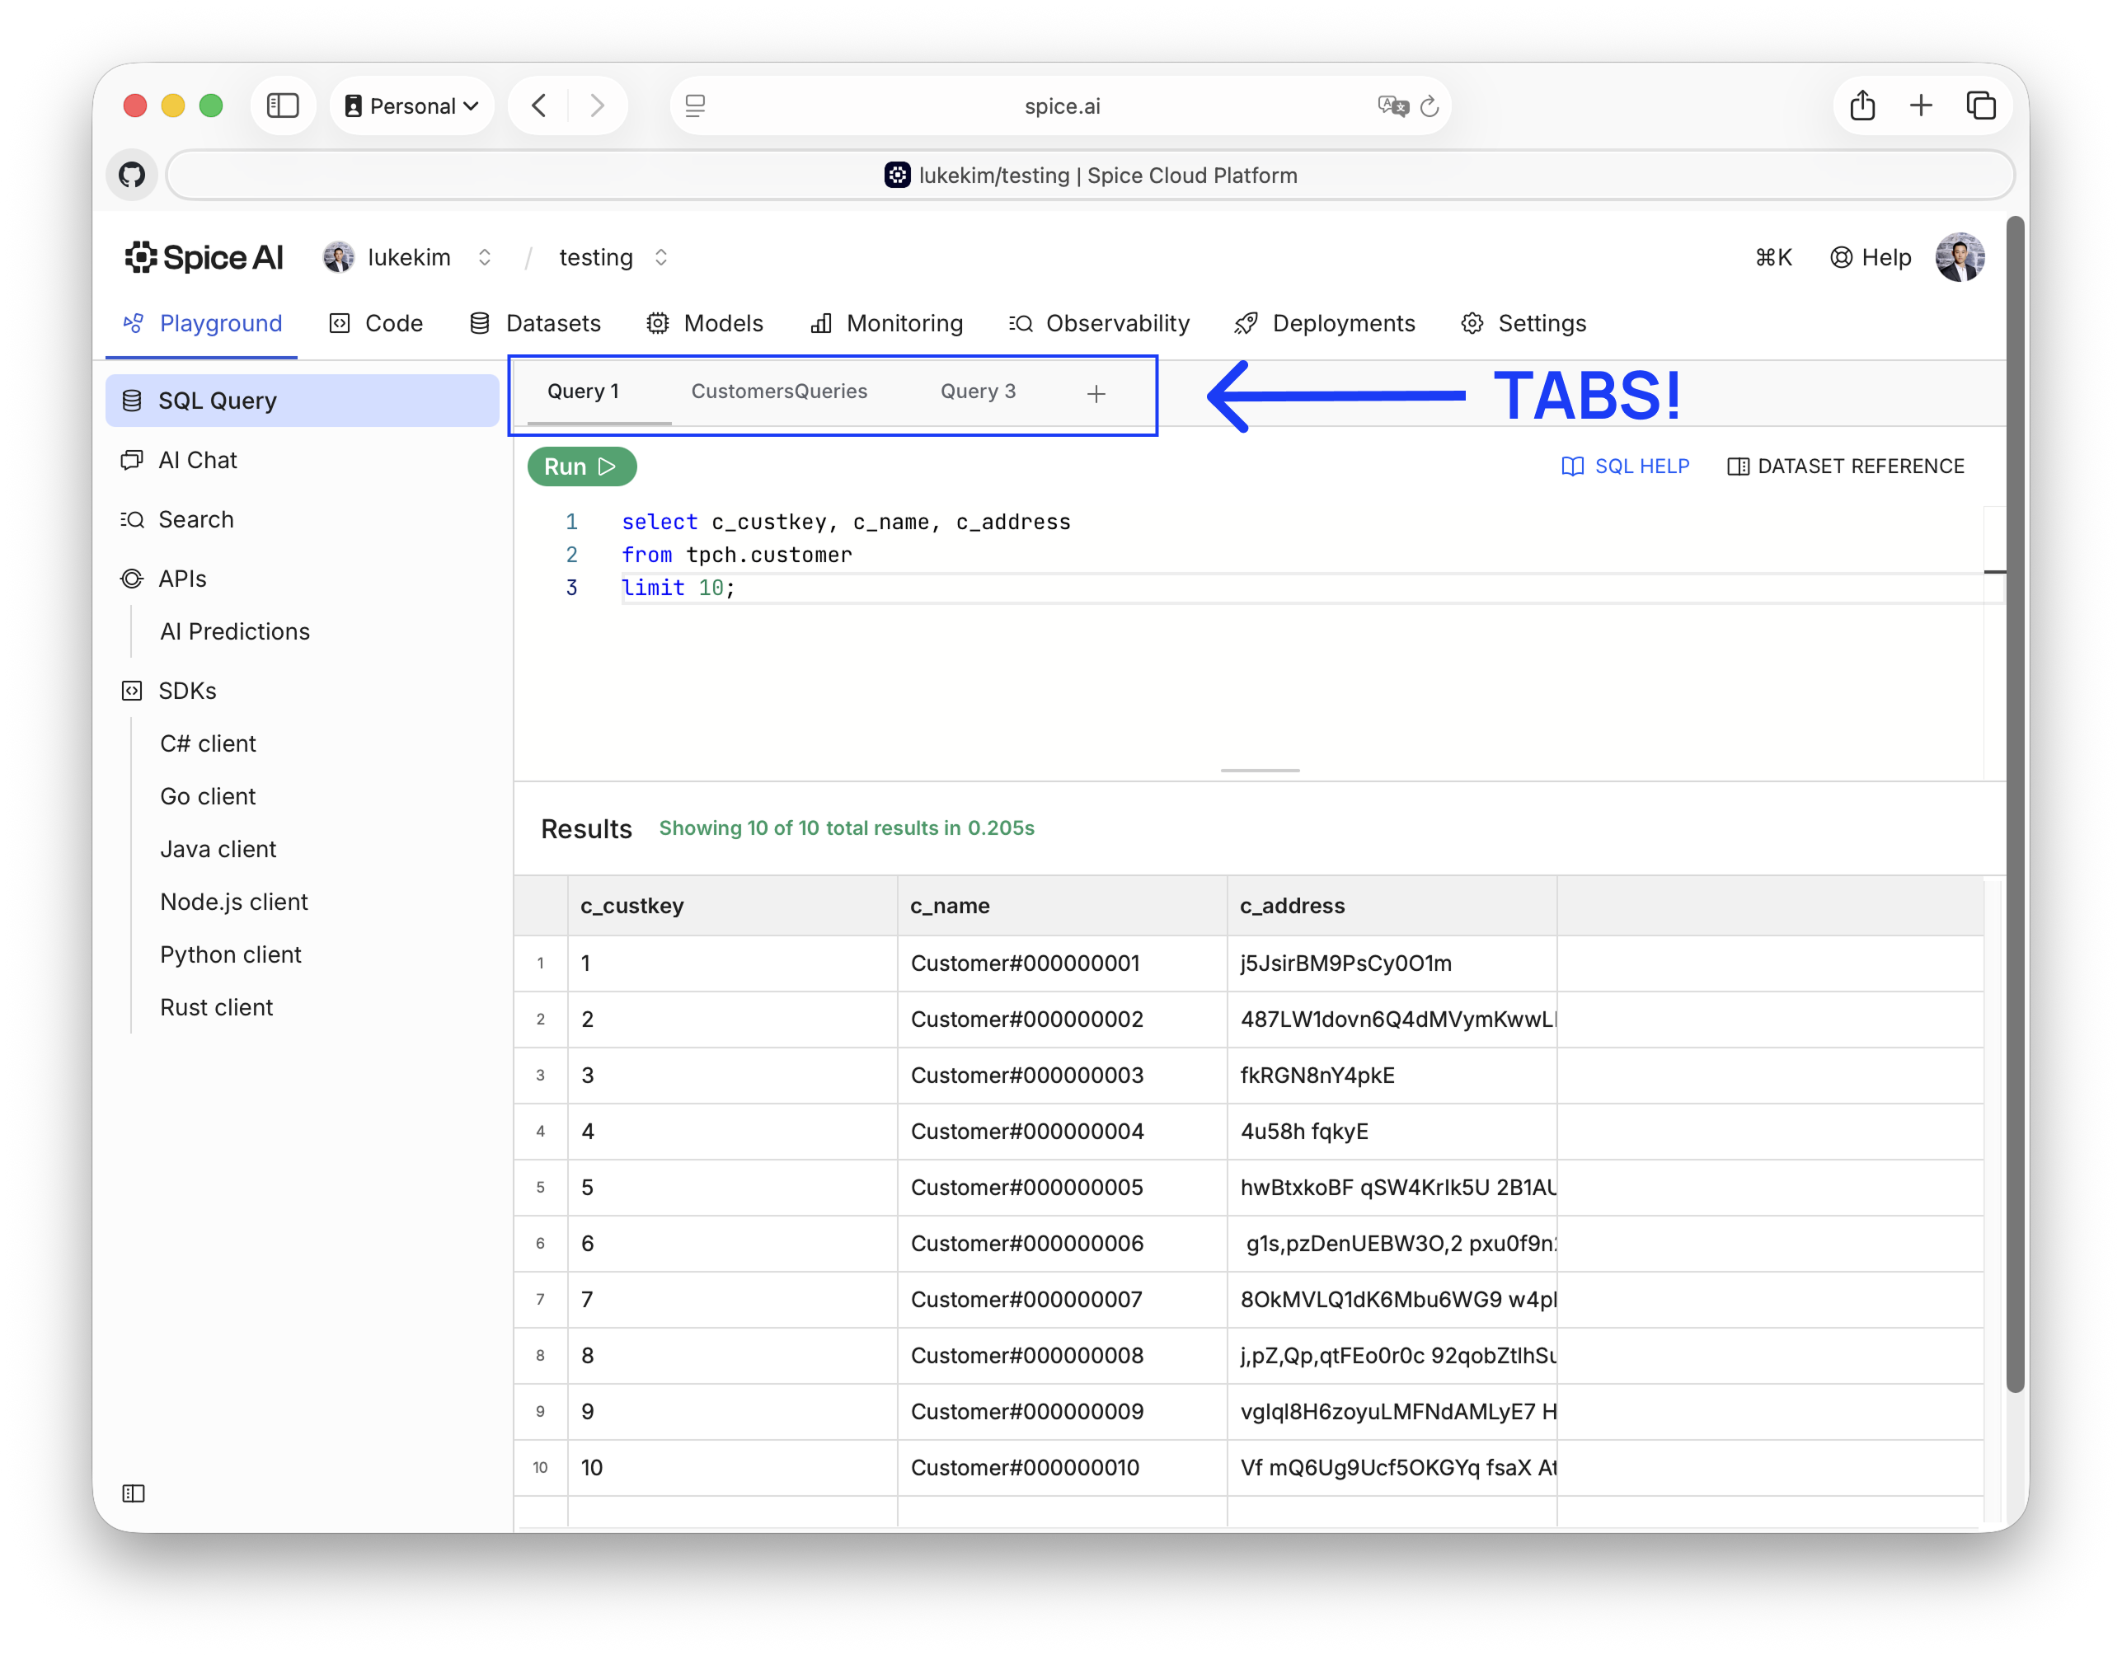Expand the lukekim organization switcher
This screenshot has height=1655, width=2122.
(x=483, y=257)
